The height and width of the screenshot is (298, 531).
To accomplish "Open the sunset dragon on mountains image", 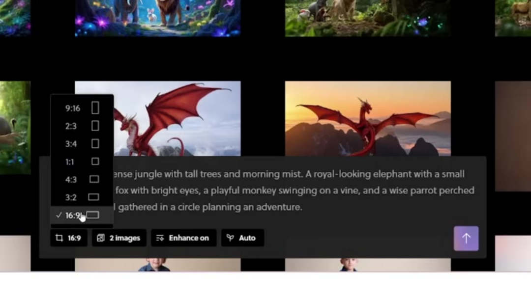I will (367, 118).
